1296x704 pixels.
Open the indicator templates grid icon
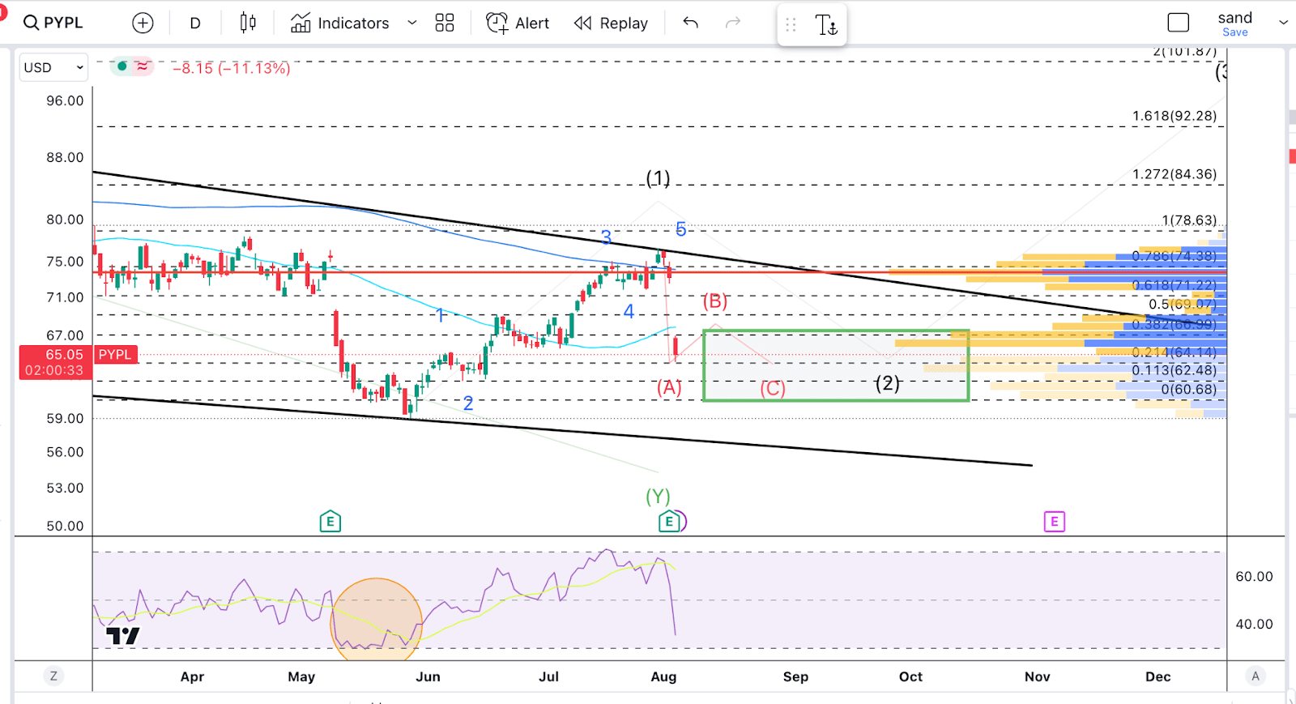445,23
